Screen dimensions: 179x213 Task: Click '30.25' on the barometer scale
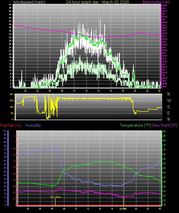[165, 5]
